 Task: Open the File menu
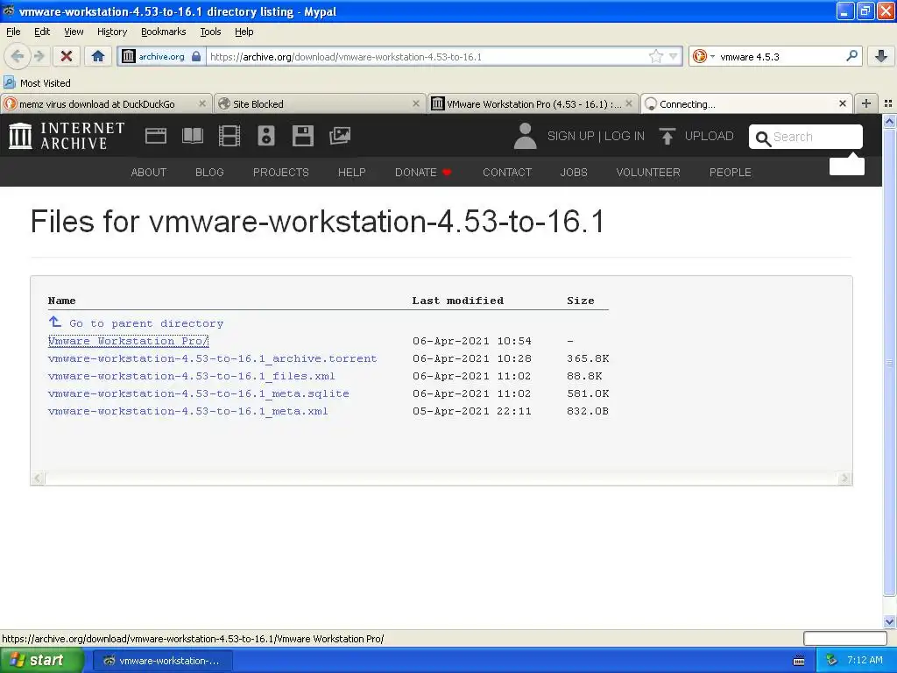point(13,32)
